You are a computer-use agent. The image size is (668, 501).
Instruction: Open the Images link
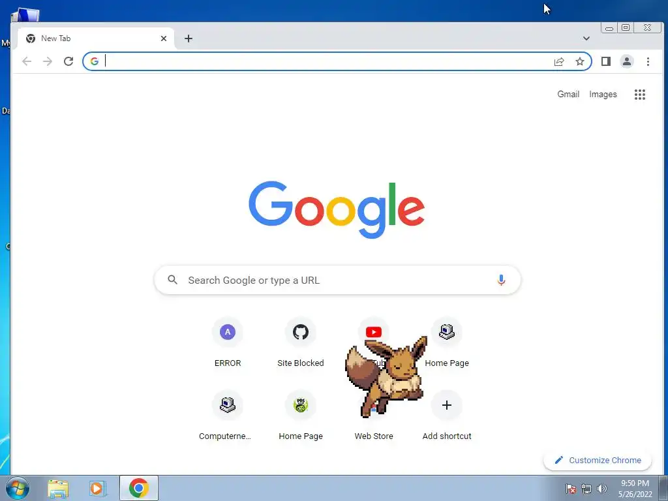click(x=603, y=94)
